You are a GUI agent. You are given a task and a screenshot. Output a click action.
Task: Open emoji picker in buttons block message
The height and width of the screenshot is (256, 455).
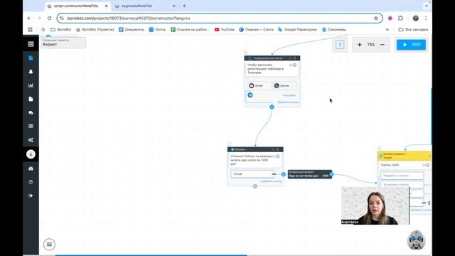click(x=278, y=156)
